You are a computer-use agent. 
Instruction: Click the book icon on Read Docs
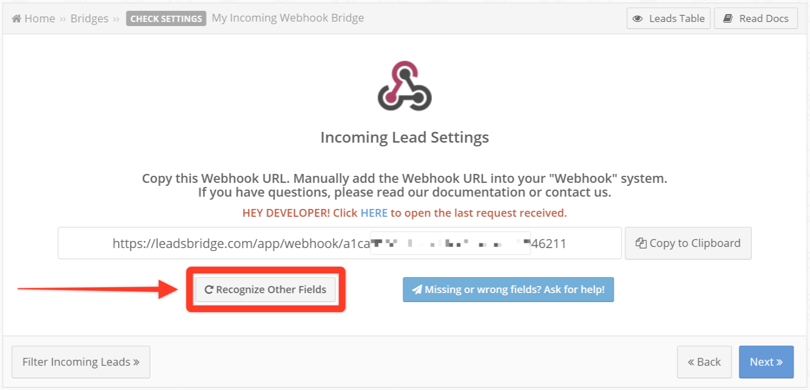coord(728,18)
